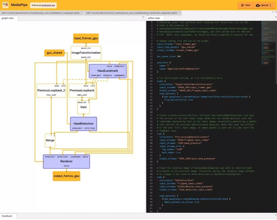
Task: Maximize the graph-view panel
Action: 143,17
